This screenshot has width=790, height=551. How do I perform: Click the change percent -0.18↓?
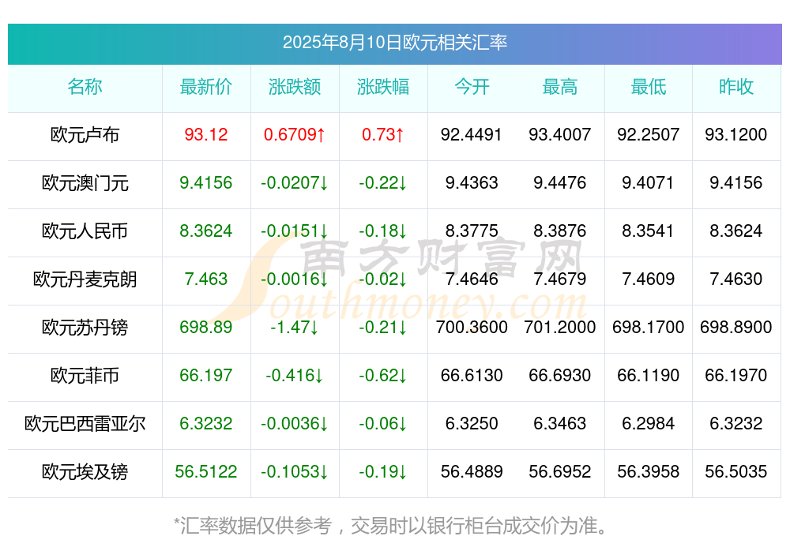383,231
